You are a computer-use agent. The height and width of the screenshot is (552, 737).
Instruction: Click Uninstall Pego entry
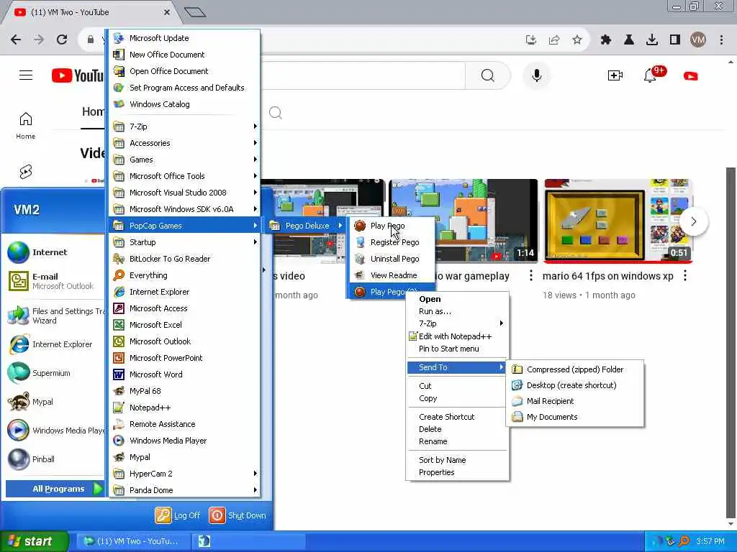pyautogui.click(x=392, y=259)
